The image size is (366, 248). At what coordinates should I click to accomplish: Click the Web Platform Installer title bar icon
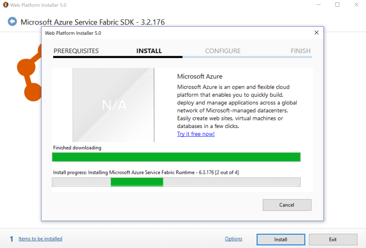pos(5,5)
